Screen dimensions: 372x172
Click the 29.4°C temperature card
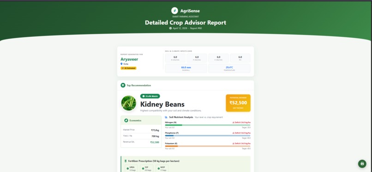[x=229, y=68]
